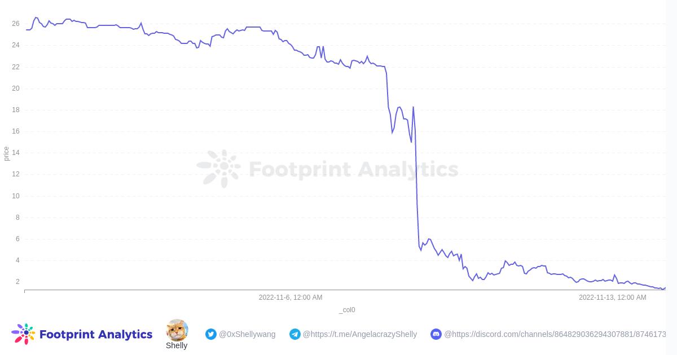The image size is (677, 355).
Task: Select the Shelly author name label
Action: coord(177,345)
